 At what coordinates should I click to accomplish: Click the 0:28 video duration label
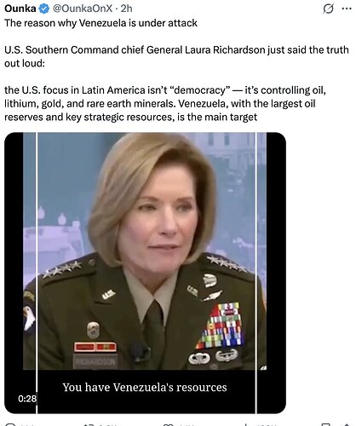click(27, 399)
